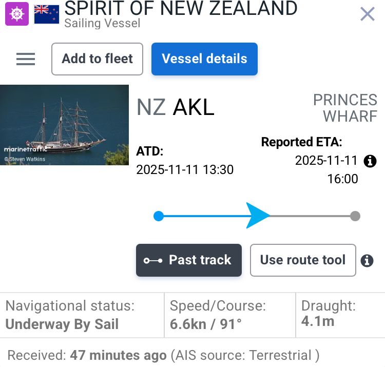Image resolution: width=385 pixels, height=367 pixels.
Task: Open Use route tool
Action: point(303,260)
